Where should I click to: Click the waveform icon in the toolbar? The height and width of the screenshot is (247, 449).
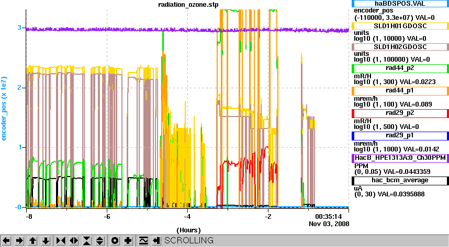pos(143,241)
